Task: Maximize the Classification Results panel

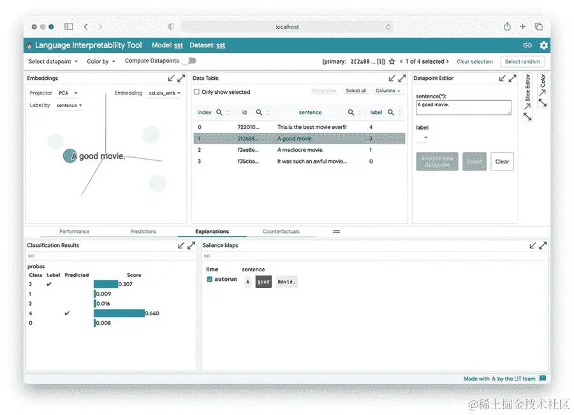Action: click(x=191, y=245)
